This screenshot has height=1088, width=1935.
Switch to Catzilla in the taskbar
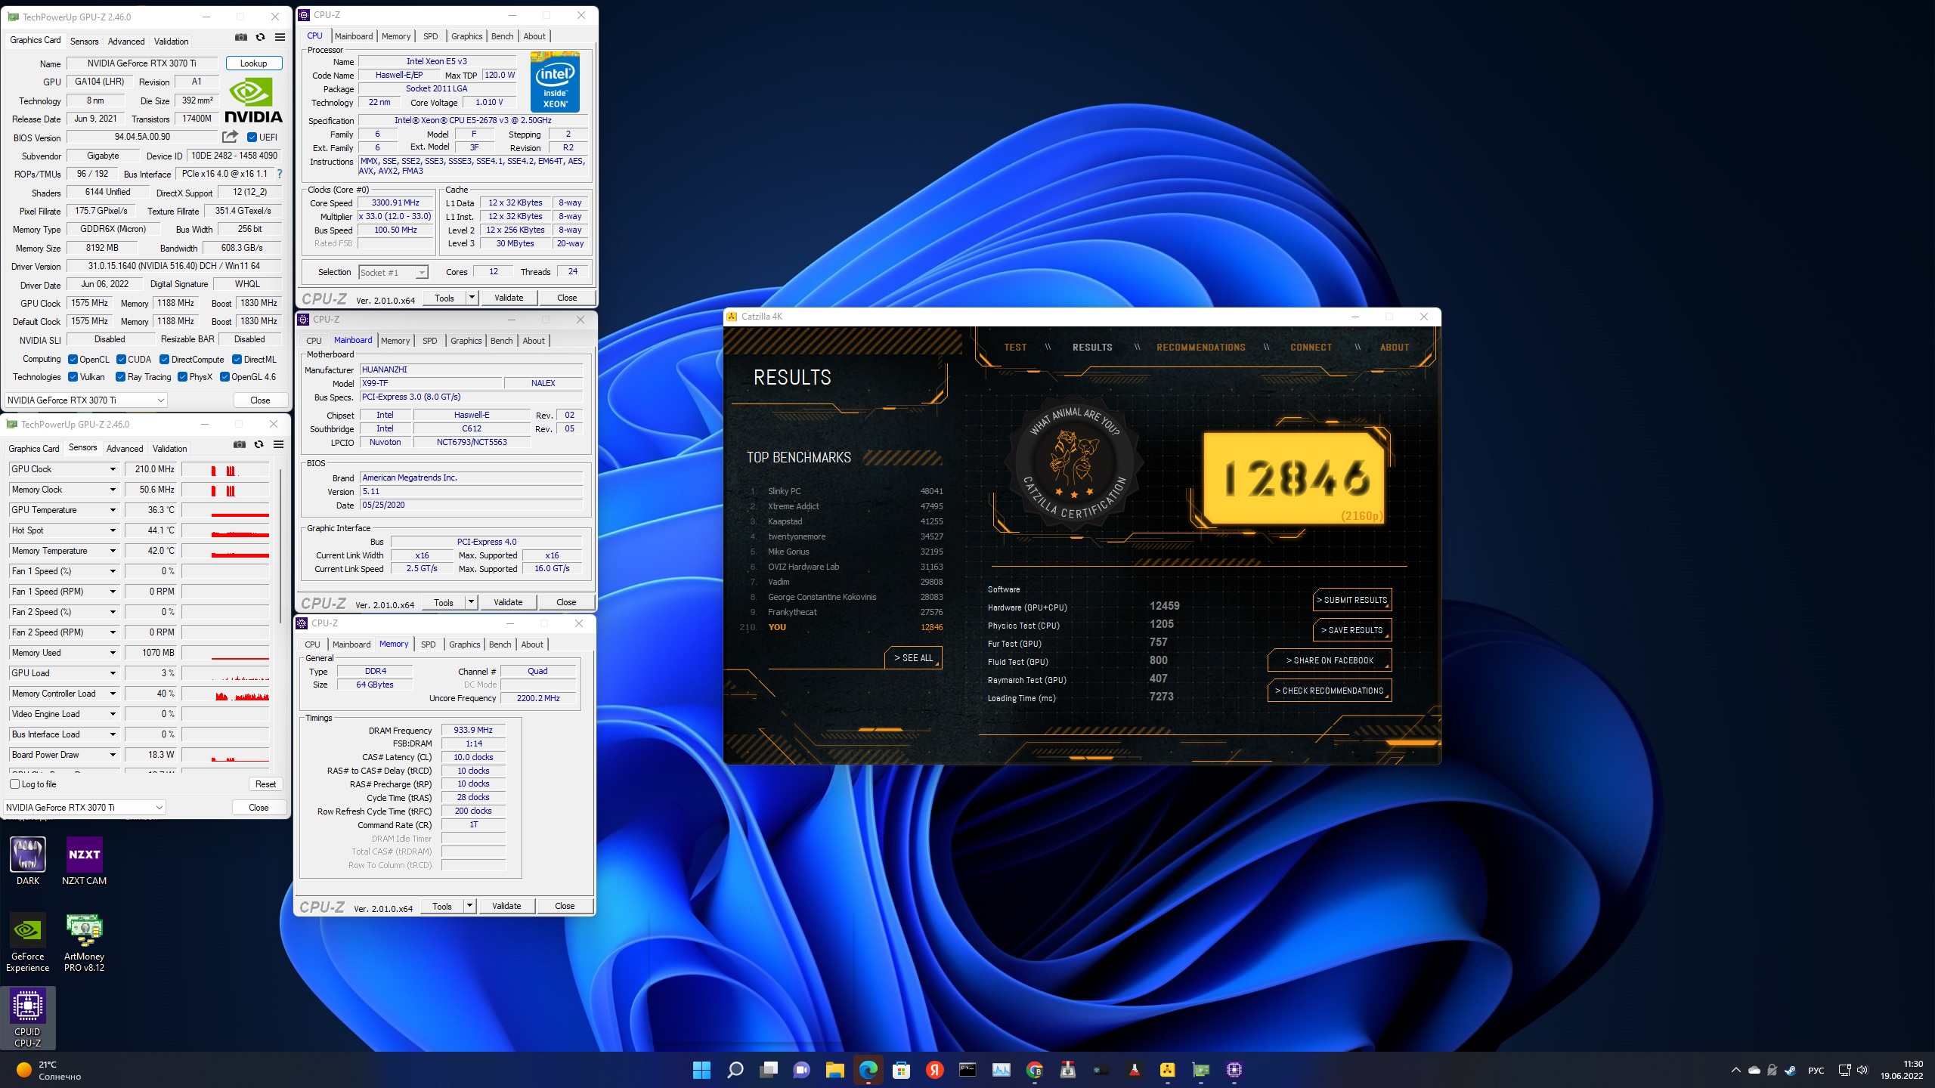pos(1168,1070)
